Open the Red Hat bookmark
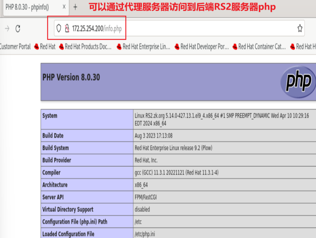Image resolution: width=316 pixels, height=238 pixels. (45, 47)
